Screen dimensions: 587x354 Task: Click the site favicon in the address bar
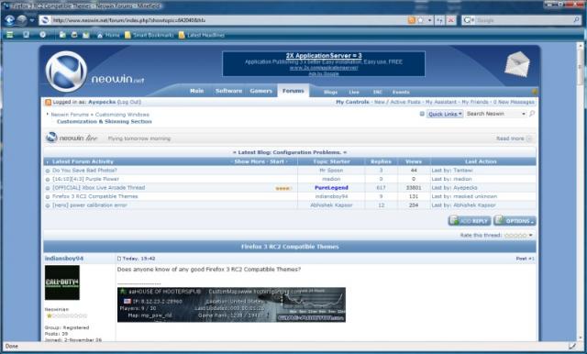click(x=45, y=20)
